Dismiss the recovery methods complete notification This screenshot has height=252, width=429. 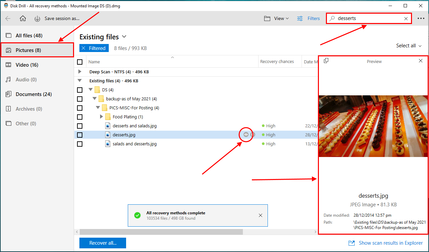tap(261, 215)
